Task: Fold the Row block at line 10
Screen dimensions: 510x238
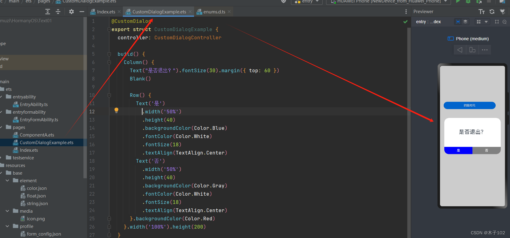Action: click(x=109, y=95)
